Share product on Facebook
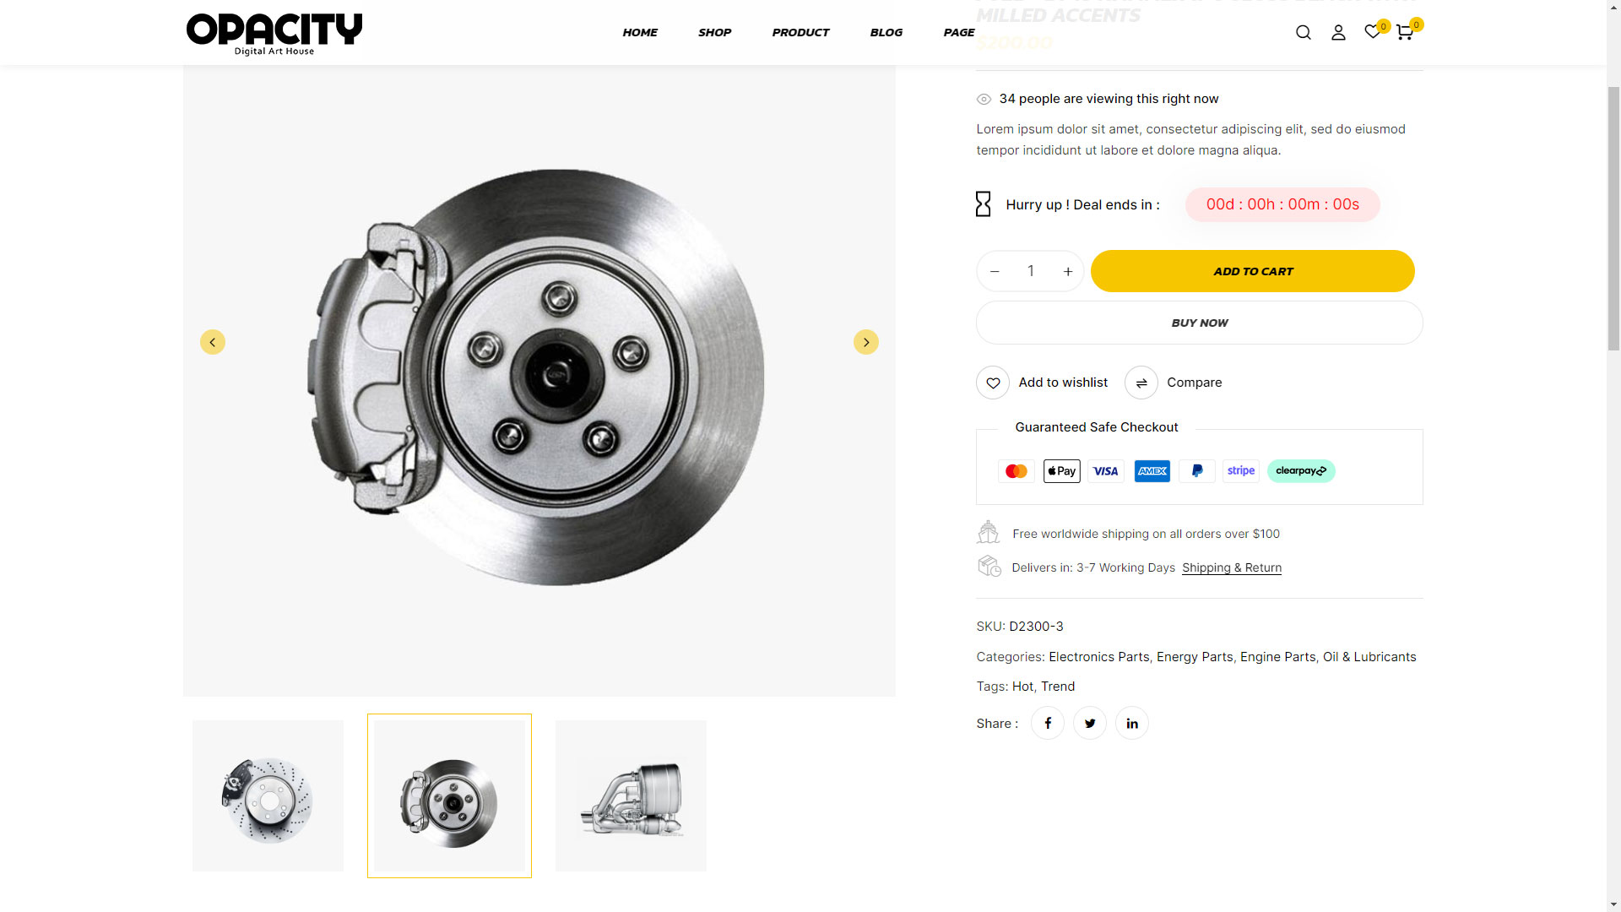Image resolution: width=1621 pixels, height=912 pixels. point(1048,723)
